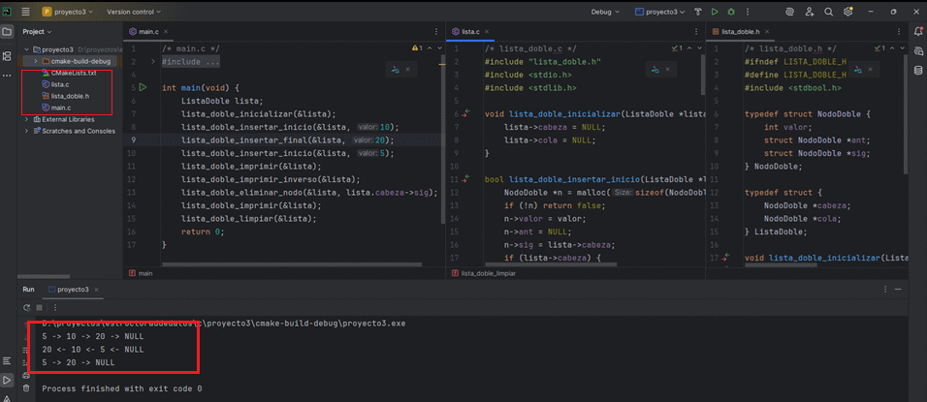Screen dimensions: 927x402
Task: Open Search Everywhere magnifier icon
Action: point(829,12)
